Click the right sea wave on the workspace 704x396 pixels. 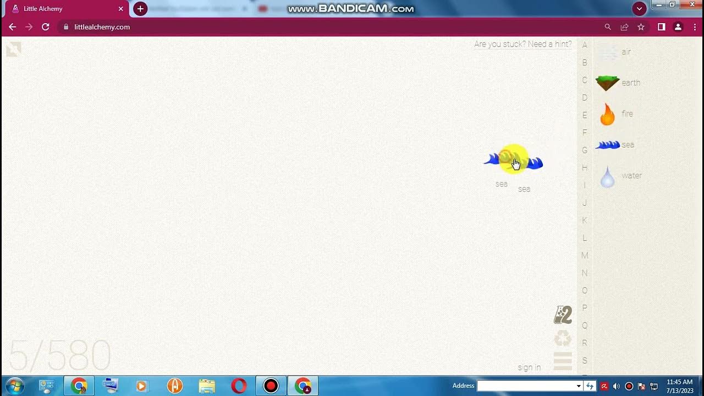coord(533,162)
